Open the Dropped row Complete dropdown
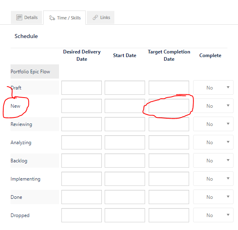Viewport: 238px width, 230px height. (213, 215)
